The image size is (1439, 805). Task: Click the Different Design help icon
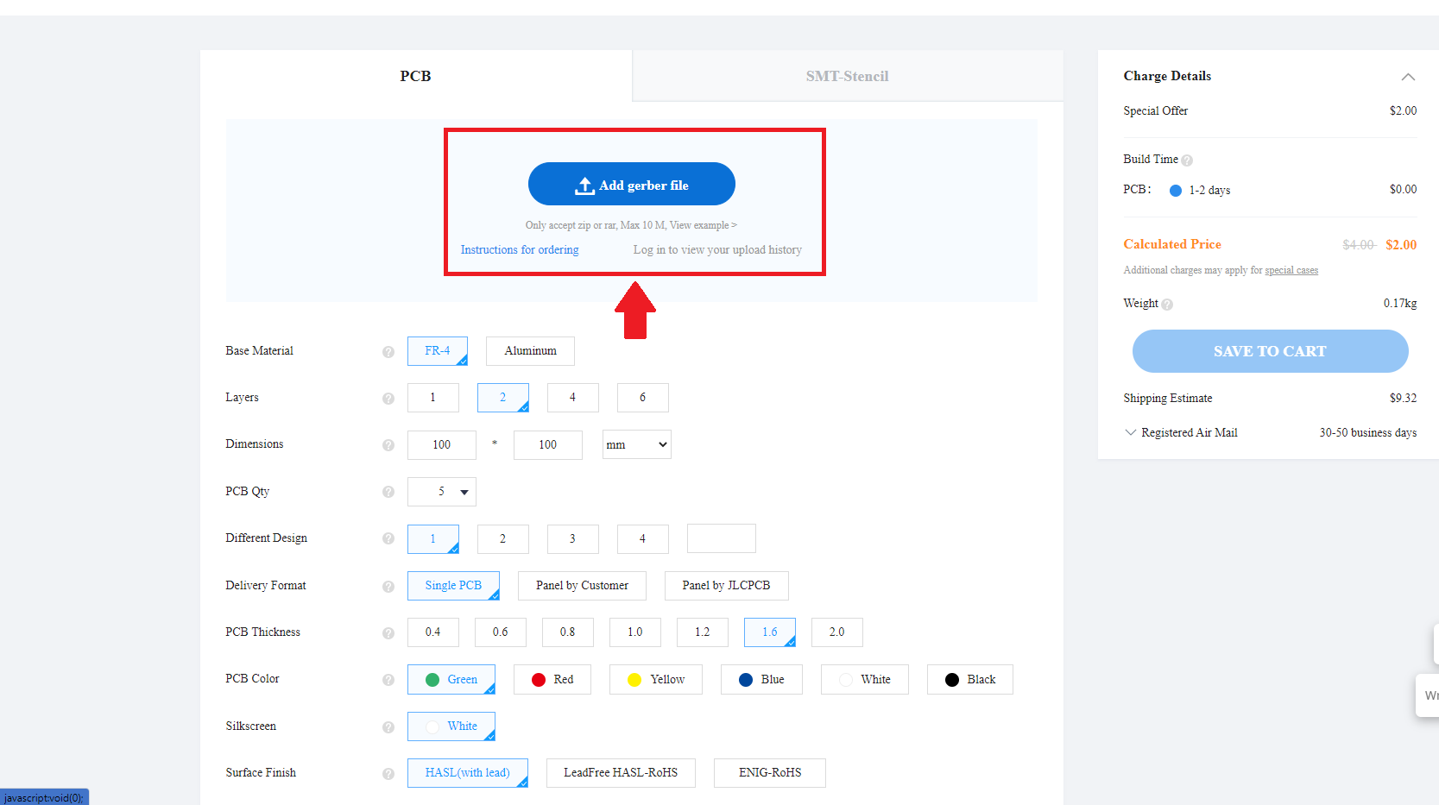point(388,538)
